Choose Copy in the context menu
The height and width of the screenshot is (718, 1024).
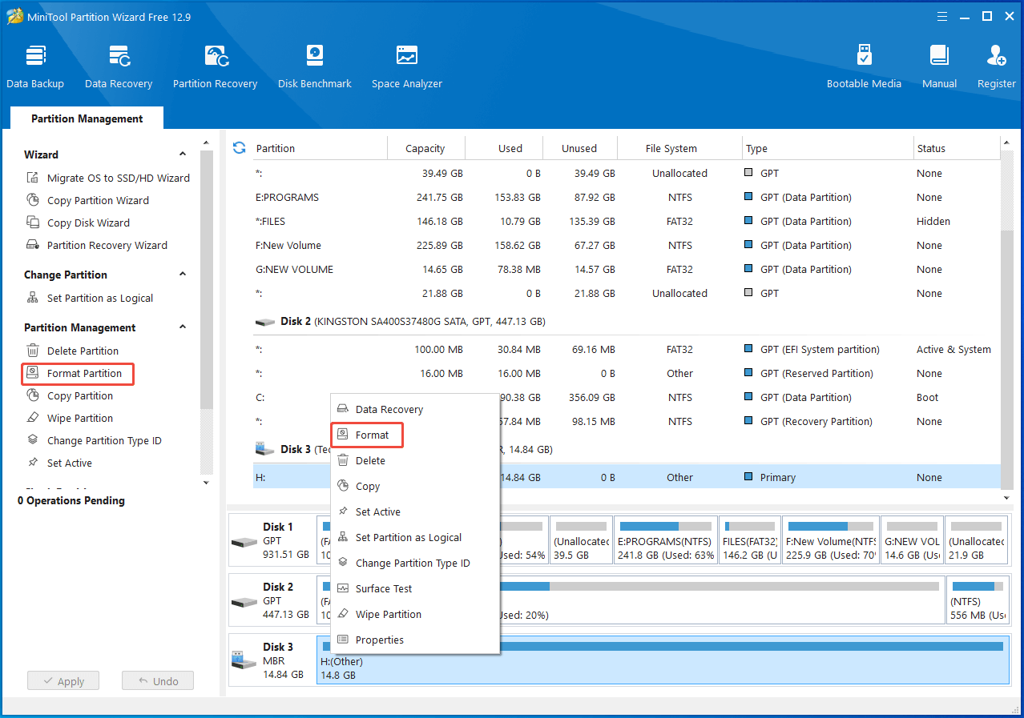[415, 486]
